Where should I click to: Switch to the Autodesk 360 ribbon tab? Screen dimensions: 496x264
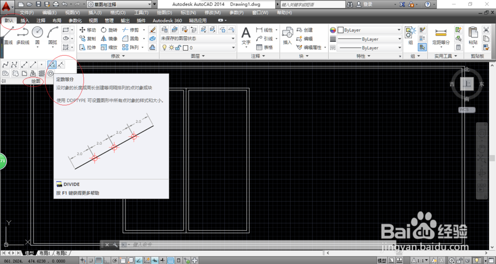[x=167, y=20]
